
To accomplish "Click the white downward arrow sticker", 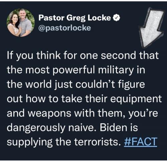I will [151, 28].
